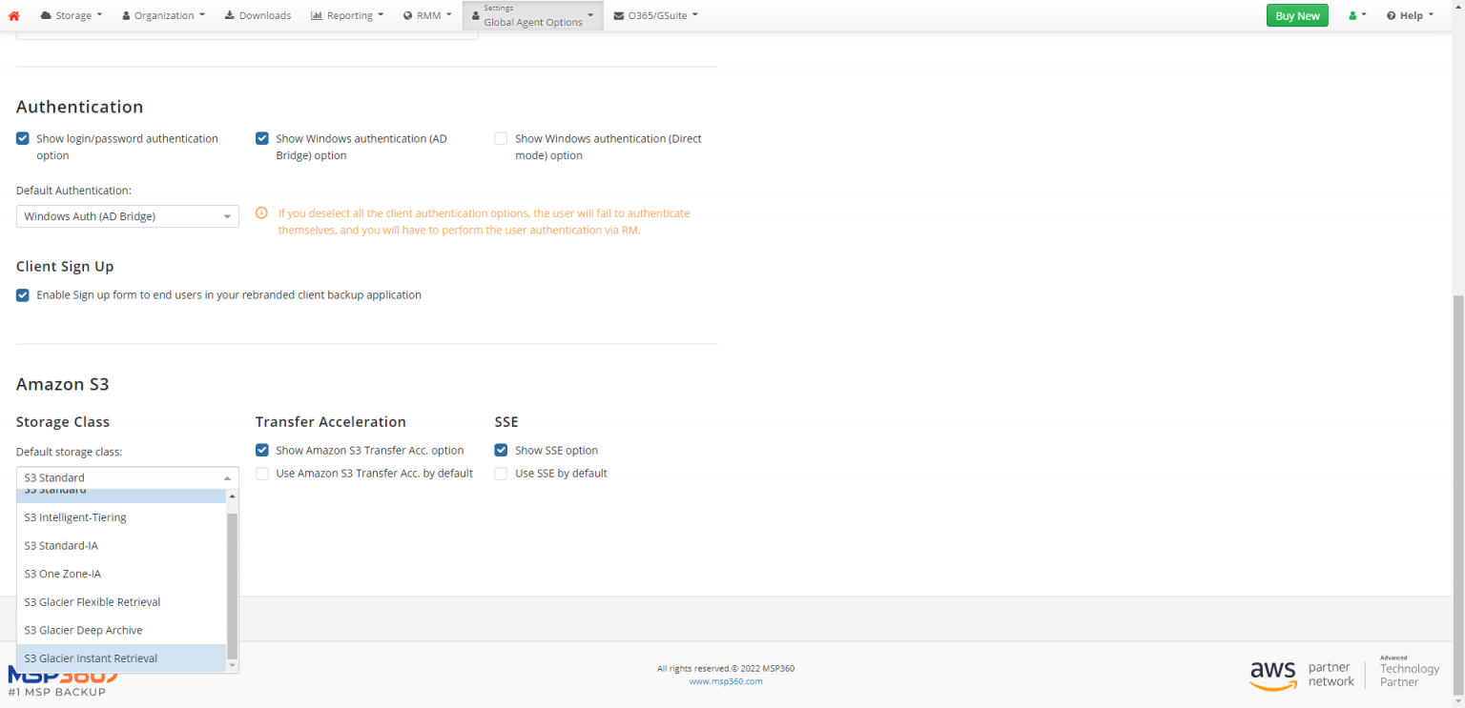Disable Show Windows authentication (AD Bridge) option

262,138
